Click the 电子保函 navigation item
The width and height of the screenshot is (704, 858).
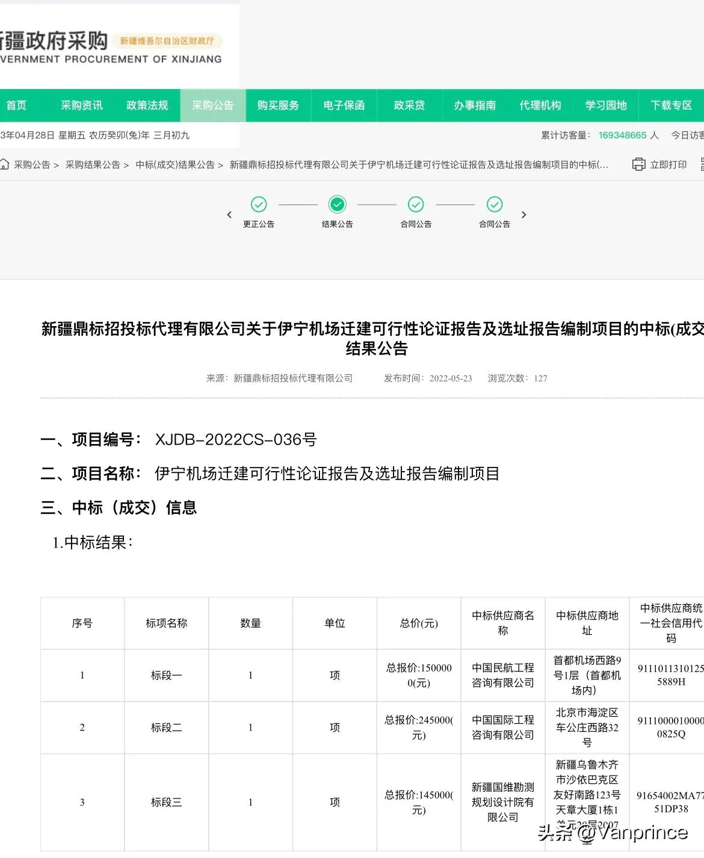tap(343, 105)
